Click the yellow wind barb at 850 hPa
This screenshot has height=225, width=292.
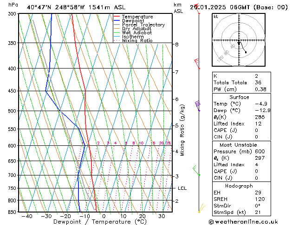[x=202, y=208]
